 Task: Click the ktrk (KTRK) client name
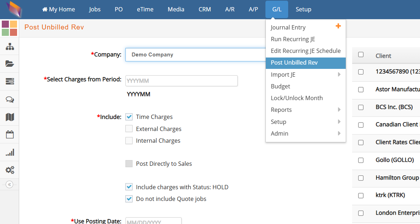[x=390, y=195]
